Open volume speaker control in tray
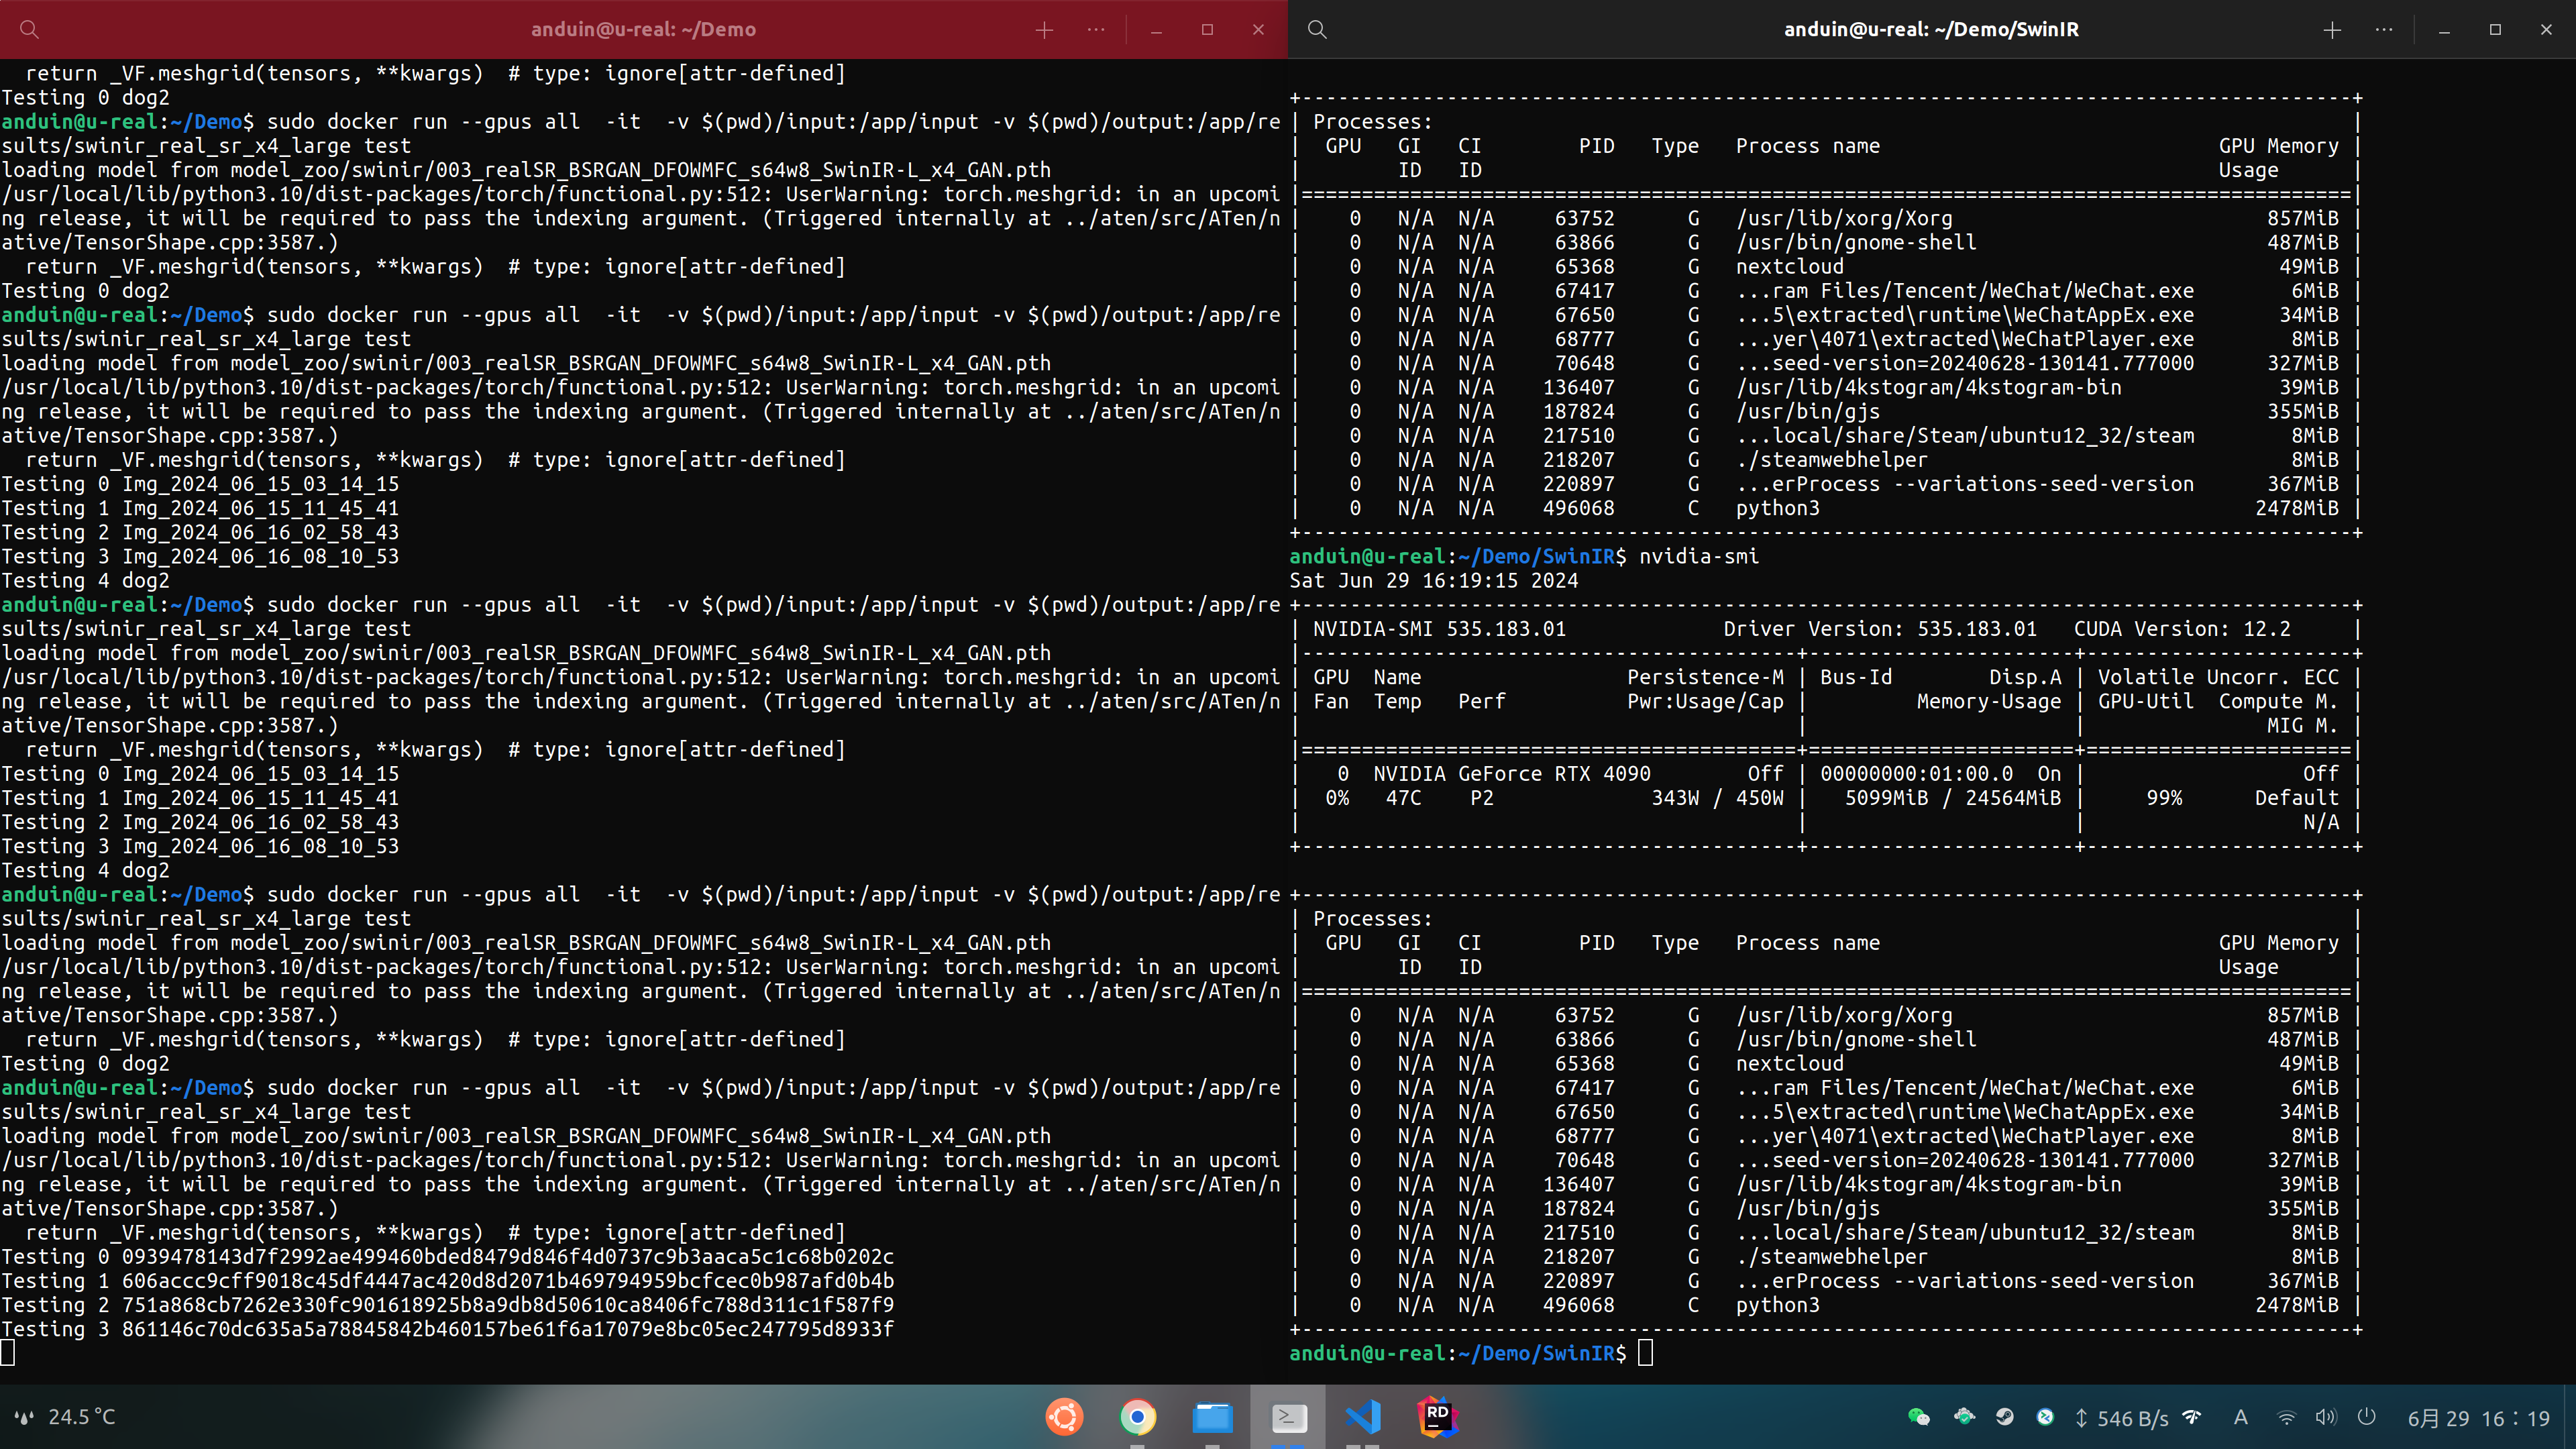 click(x=2326, y=1417)
